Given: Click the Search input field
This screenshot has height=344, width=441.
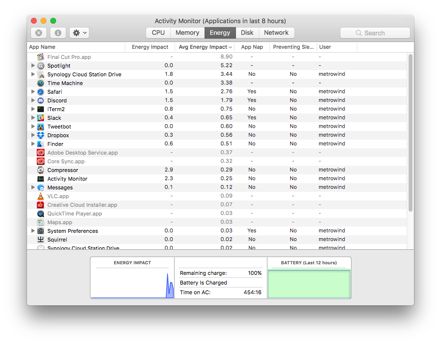Looking at the screenshot, I should pyautogui.click(x=375, y=33).
